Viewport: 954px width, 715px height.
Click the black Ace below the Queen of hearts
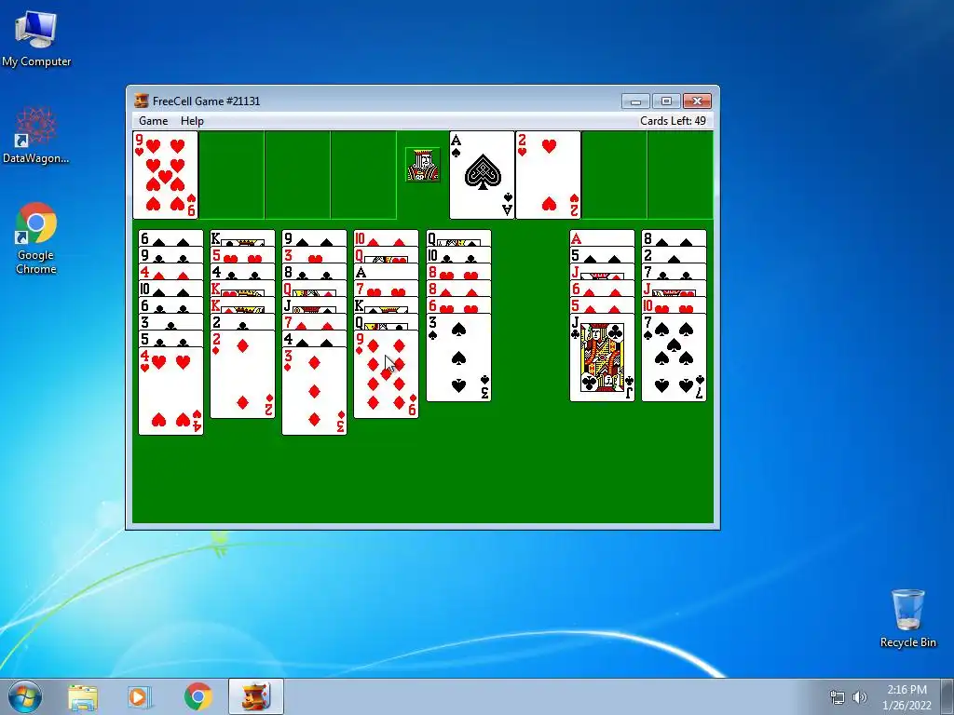point(387,272)
